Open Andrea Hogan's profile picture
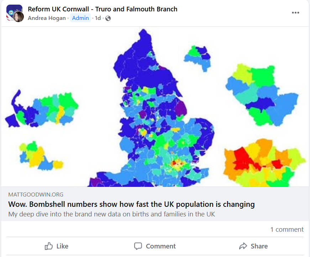Viewport: 310px width, 257px height. coord(19,17)
